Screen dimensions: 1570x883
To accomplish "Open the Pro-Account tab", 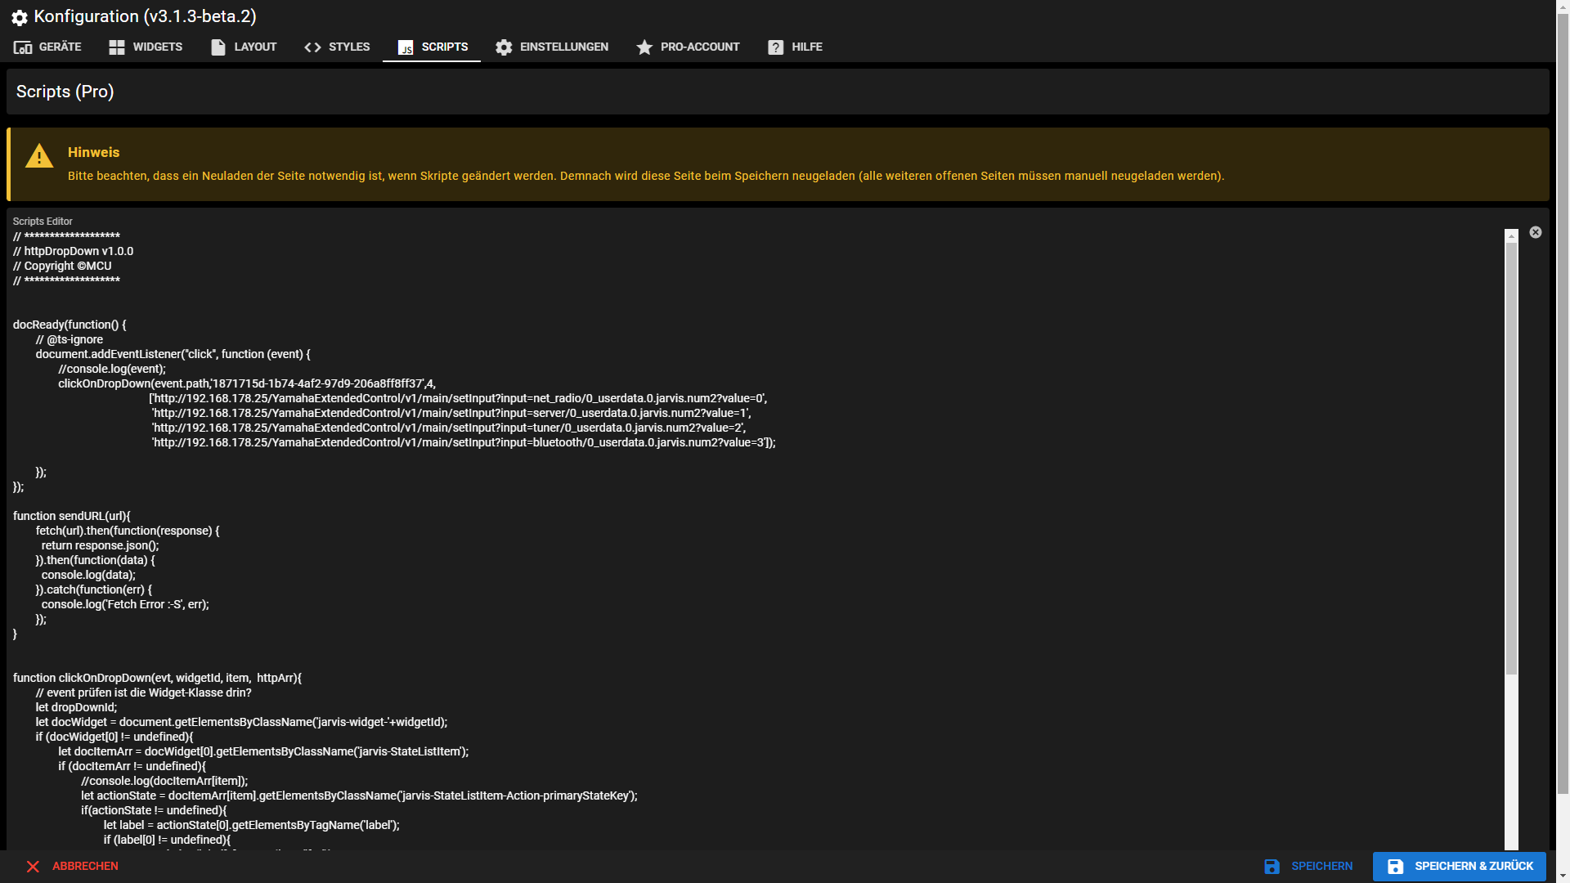I will pyautogui.click(x=688, y=47).
